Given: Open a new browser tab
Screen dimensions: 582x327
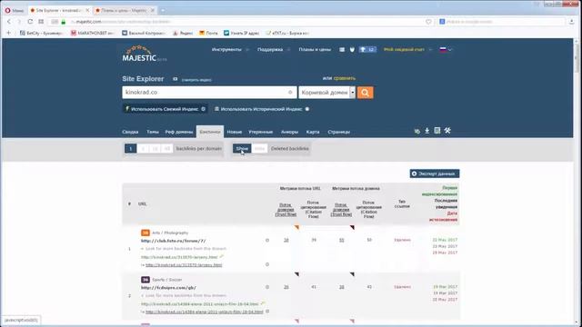Looking at the screenshot, I should [x=163, y=10].
